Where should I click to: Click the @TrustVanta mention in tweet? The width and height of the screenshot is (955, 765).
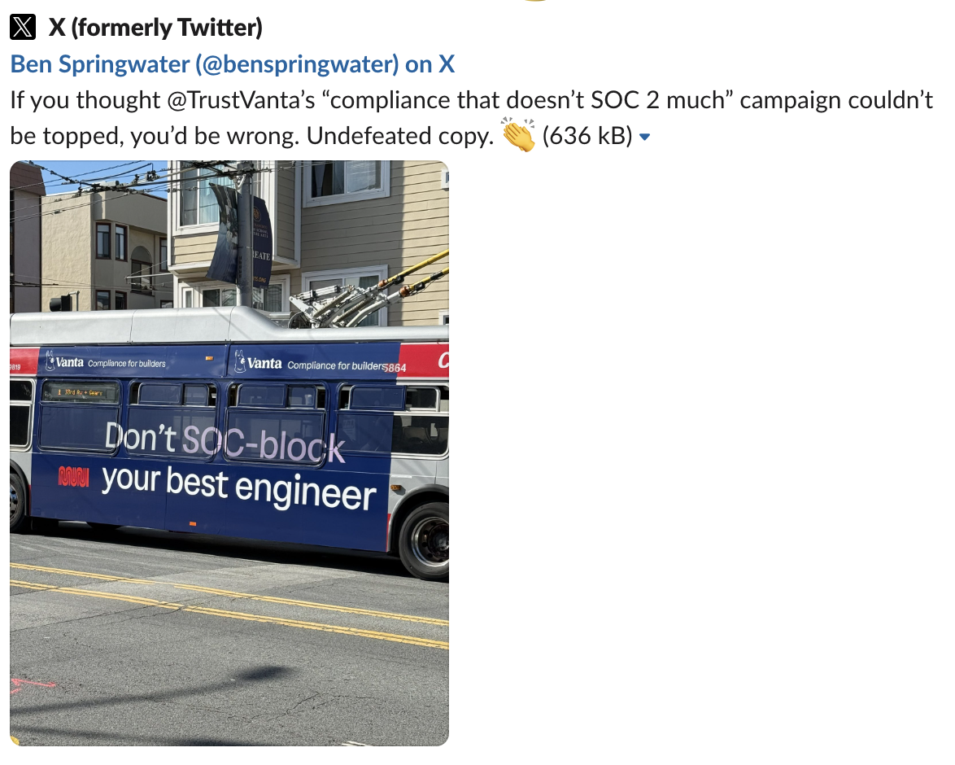coord(240,100)
